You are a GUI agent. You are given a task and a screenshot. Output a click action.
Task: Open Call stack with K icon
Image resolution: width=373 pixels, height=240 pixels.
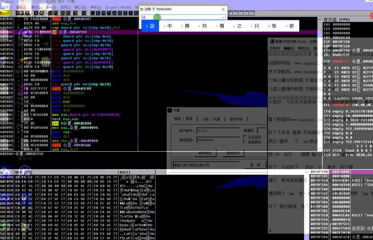point(136,13)
